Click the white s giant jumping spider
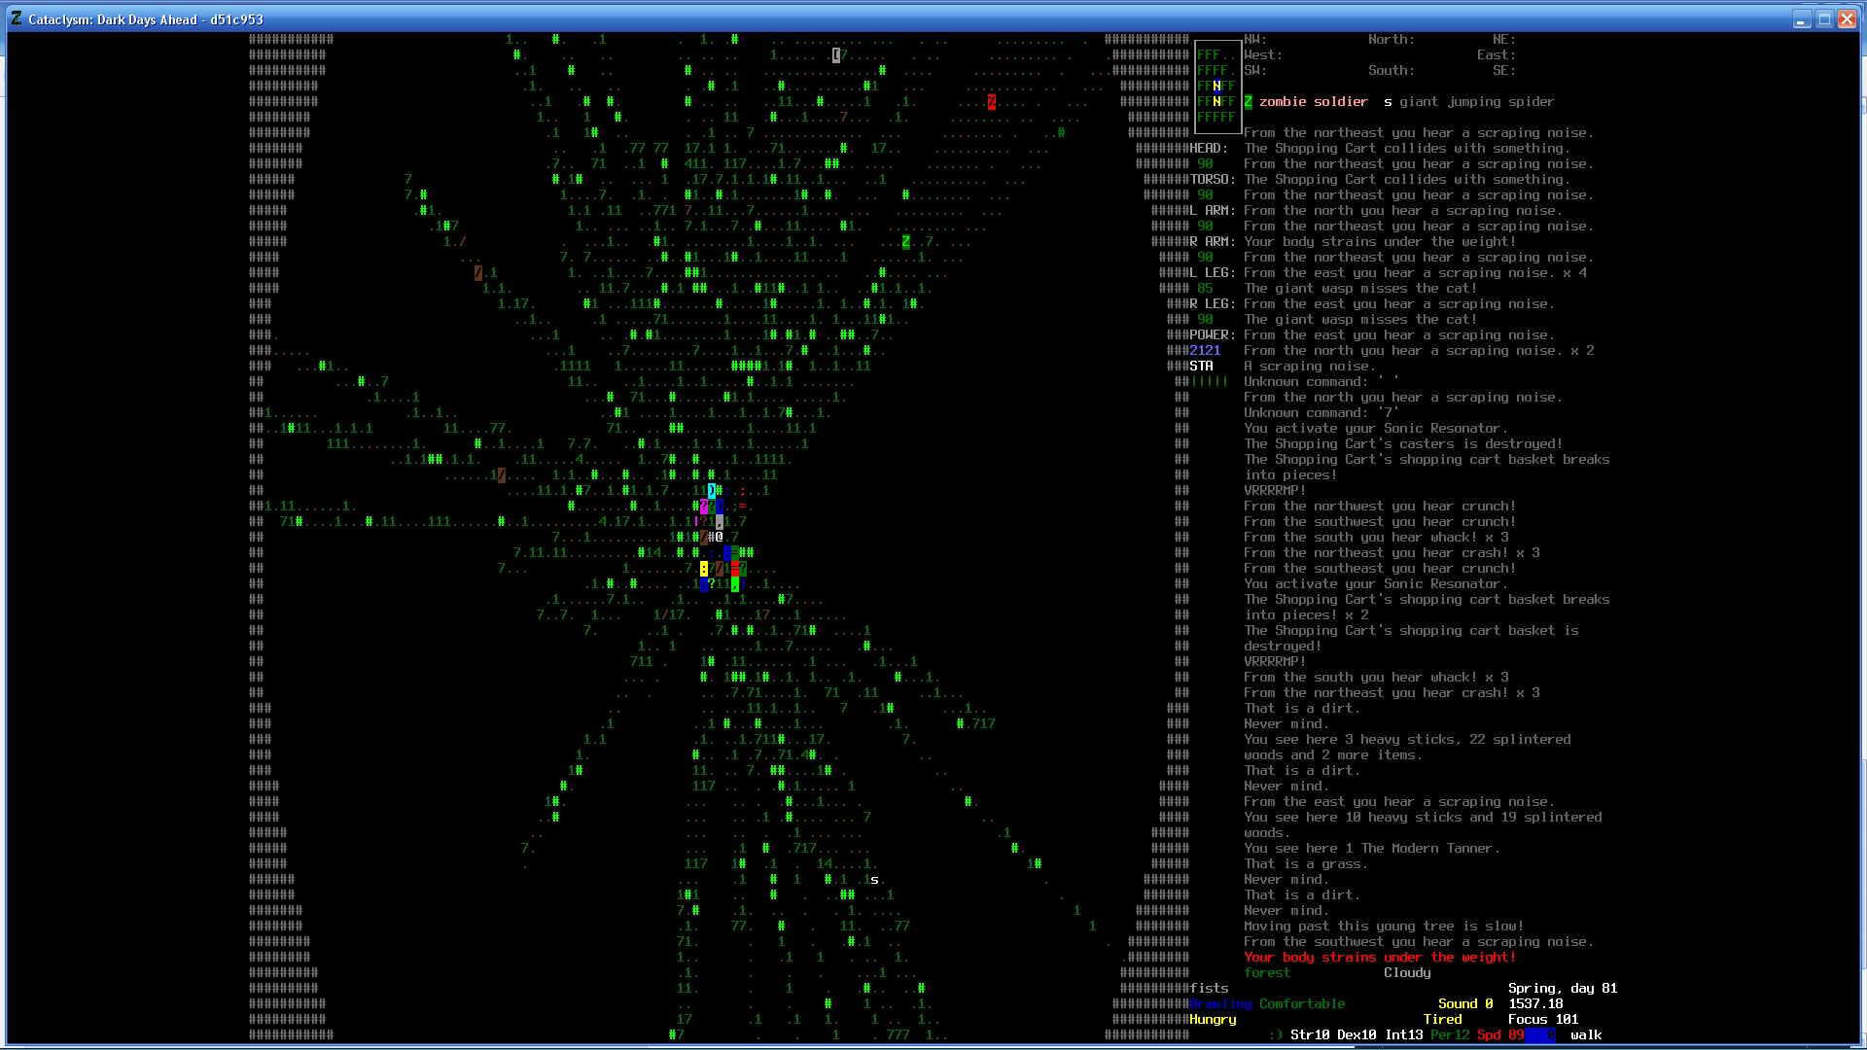The width and height of the screenshot is (1867, 1050). pos(874,880)
